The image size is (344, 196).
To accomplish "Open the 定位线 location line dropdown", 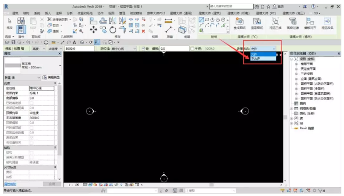I will 124,49.
